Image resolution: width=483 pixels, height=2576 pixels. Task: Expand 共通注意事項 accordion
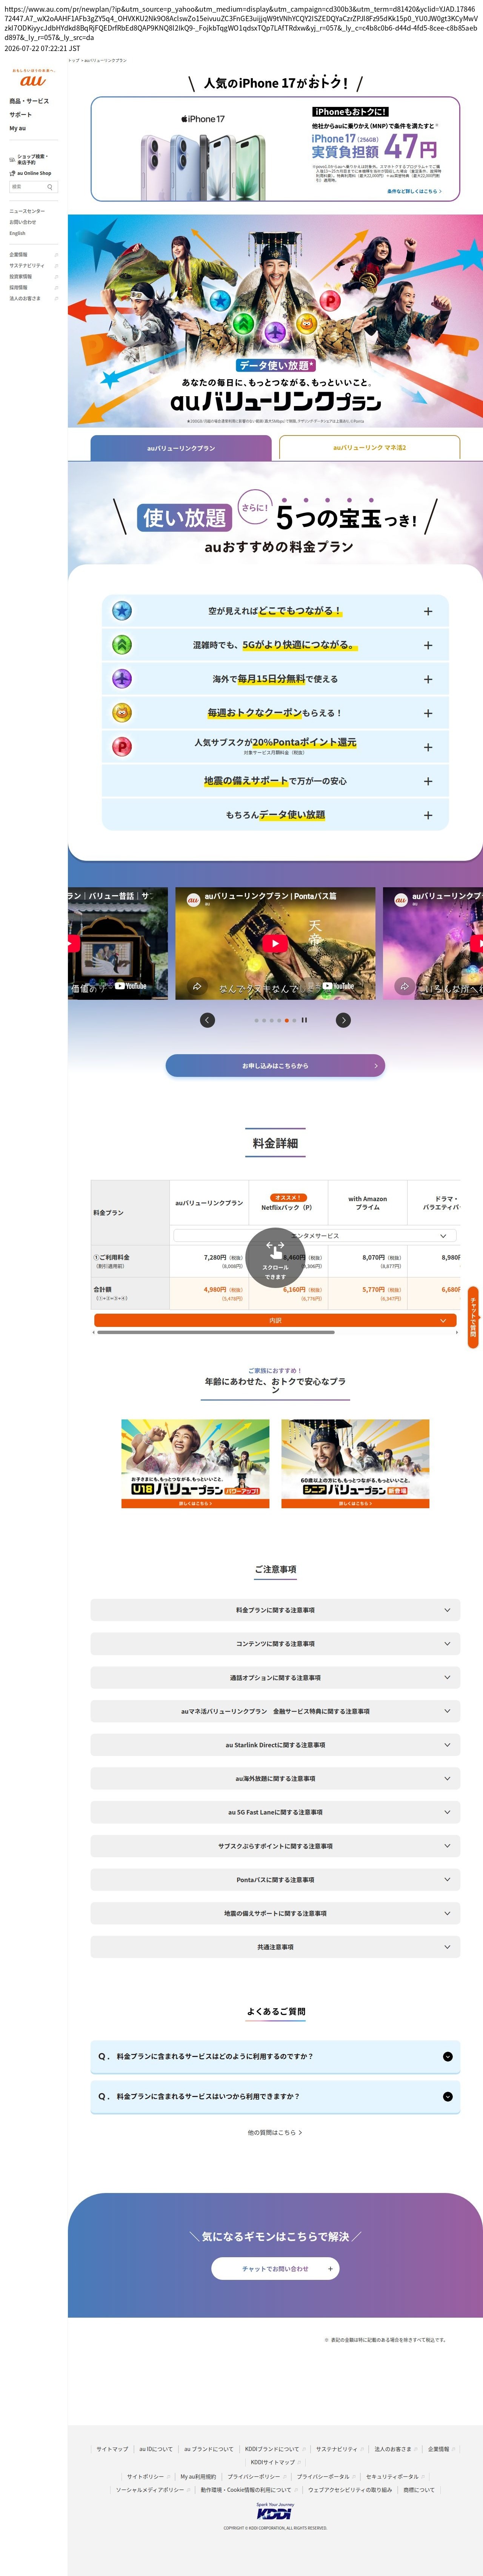pyautogui.click(x=275, y=1947)
